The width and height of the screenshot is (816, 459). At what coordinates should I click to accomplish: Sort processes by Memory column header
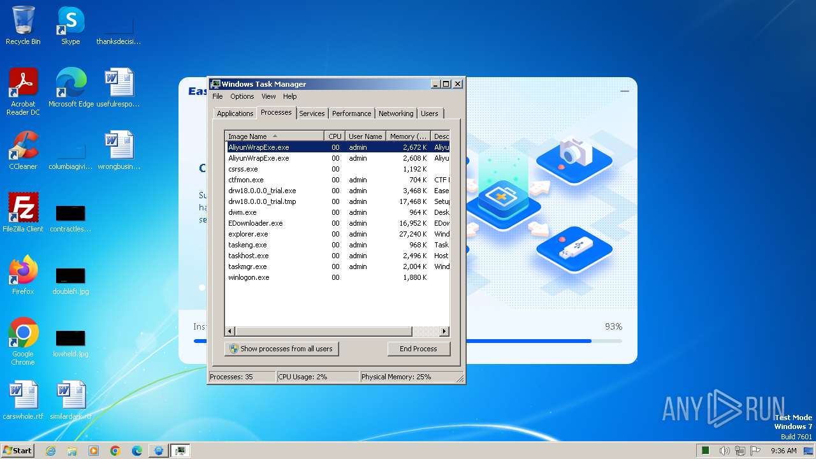(408, 136)
